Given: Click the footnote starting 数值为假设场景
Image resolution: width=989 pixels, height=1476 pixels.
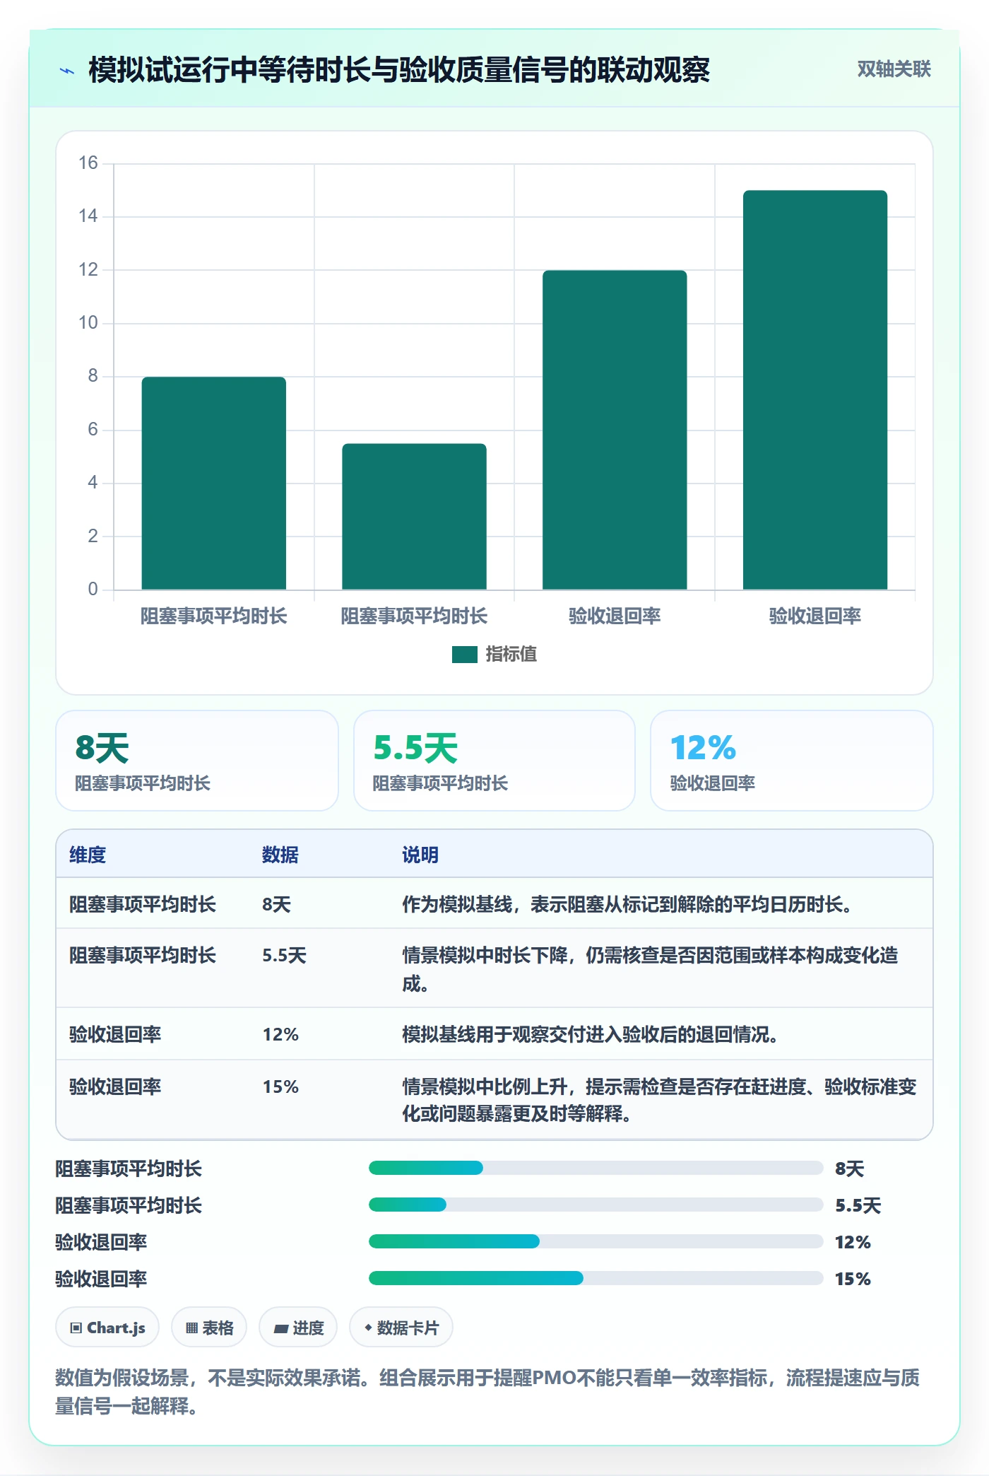Looking at the screenshot, I should (x=487, y=1391).
